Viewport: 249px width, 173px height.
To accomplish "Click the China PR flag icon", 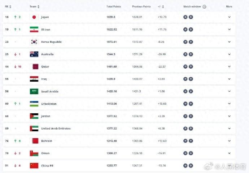I will (x=34, y=165).
